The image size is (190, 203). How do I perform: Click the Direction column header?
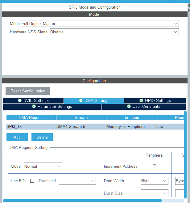(x=131, y=117)
